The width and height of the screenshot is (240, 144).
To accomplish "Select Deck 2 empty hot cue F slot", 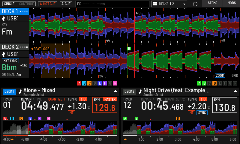I will [225, 83].
